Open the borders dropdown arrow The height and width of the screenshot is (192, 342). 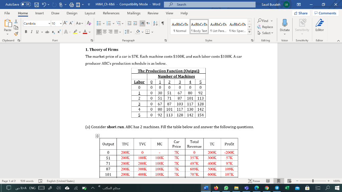152,32
